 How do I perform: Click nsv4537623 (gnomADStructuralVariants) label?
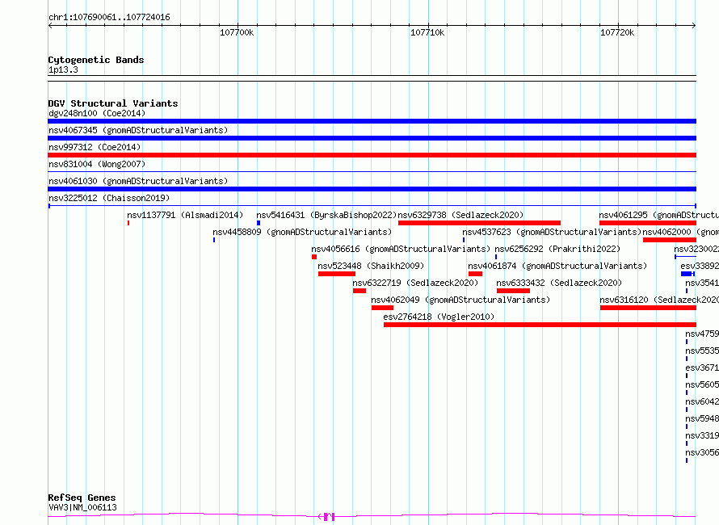click(552, 232)
